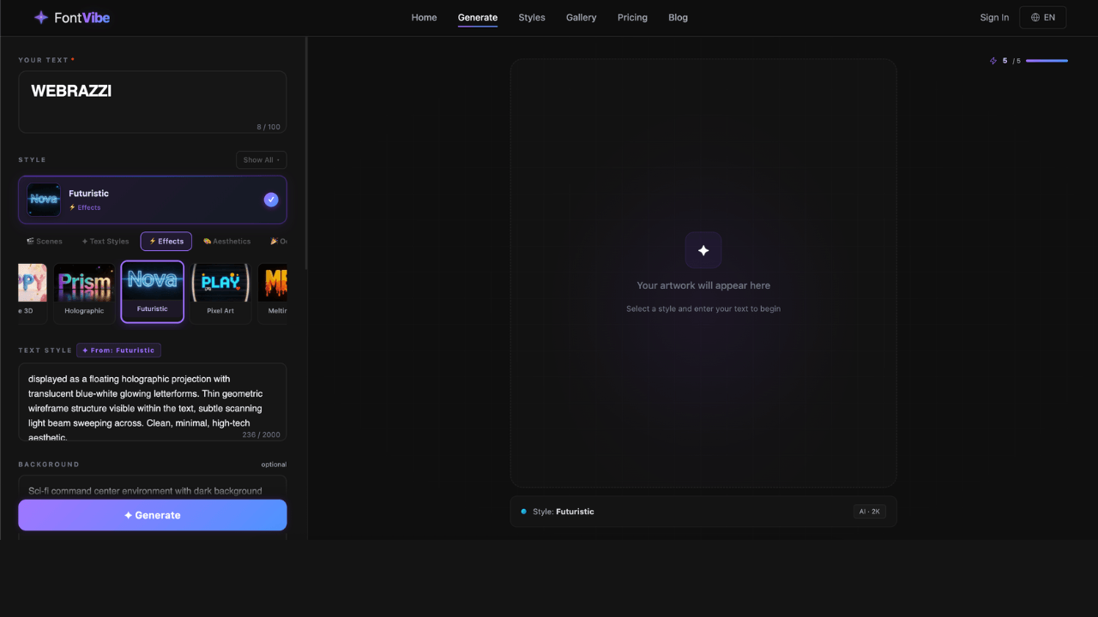1098x617 pixels.
Task: Click the From: Futuristic badge
Action: (x=118, y=350)
